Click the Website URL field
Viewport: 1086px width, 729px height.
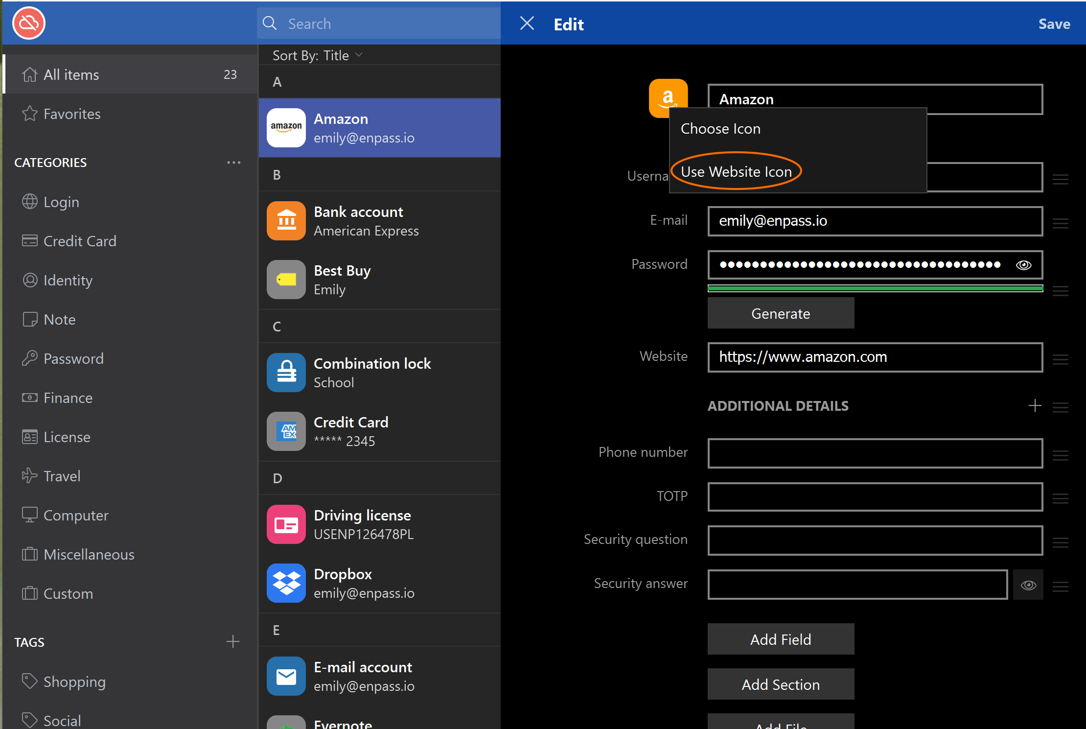(875, 357)
